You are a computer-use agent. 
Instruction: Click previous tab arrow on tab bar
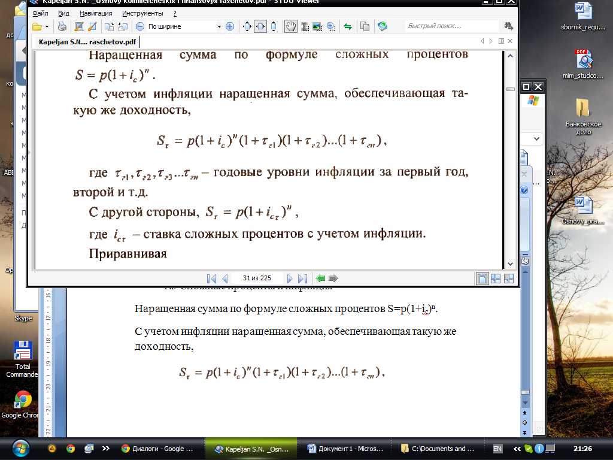click(x=482, y=41)
